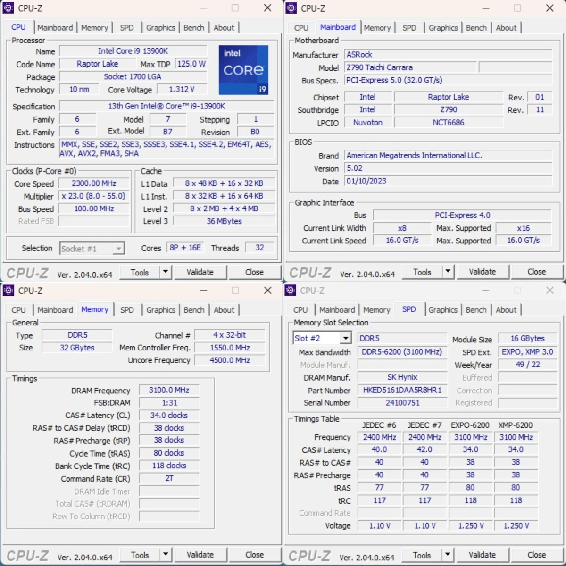Click the Intel Core i9 logo
The height and width of the screenshot is (566, 566).
pyautogui.click(x=243, y=70)
